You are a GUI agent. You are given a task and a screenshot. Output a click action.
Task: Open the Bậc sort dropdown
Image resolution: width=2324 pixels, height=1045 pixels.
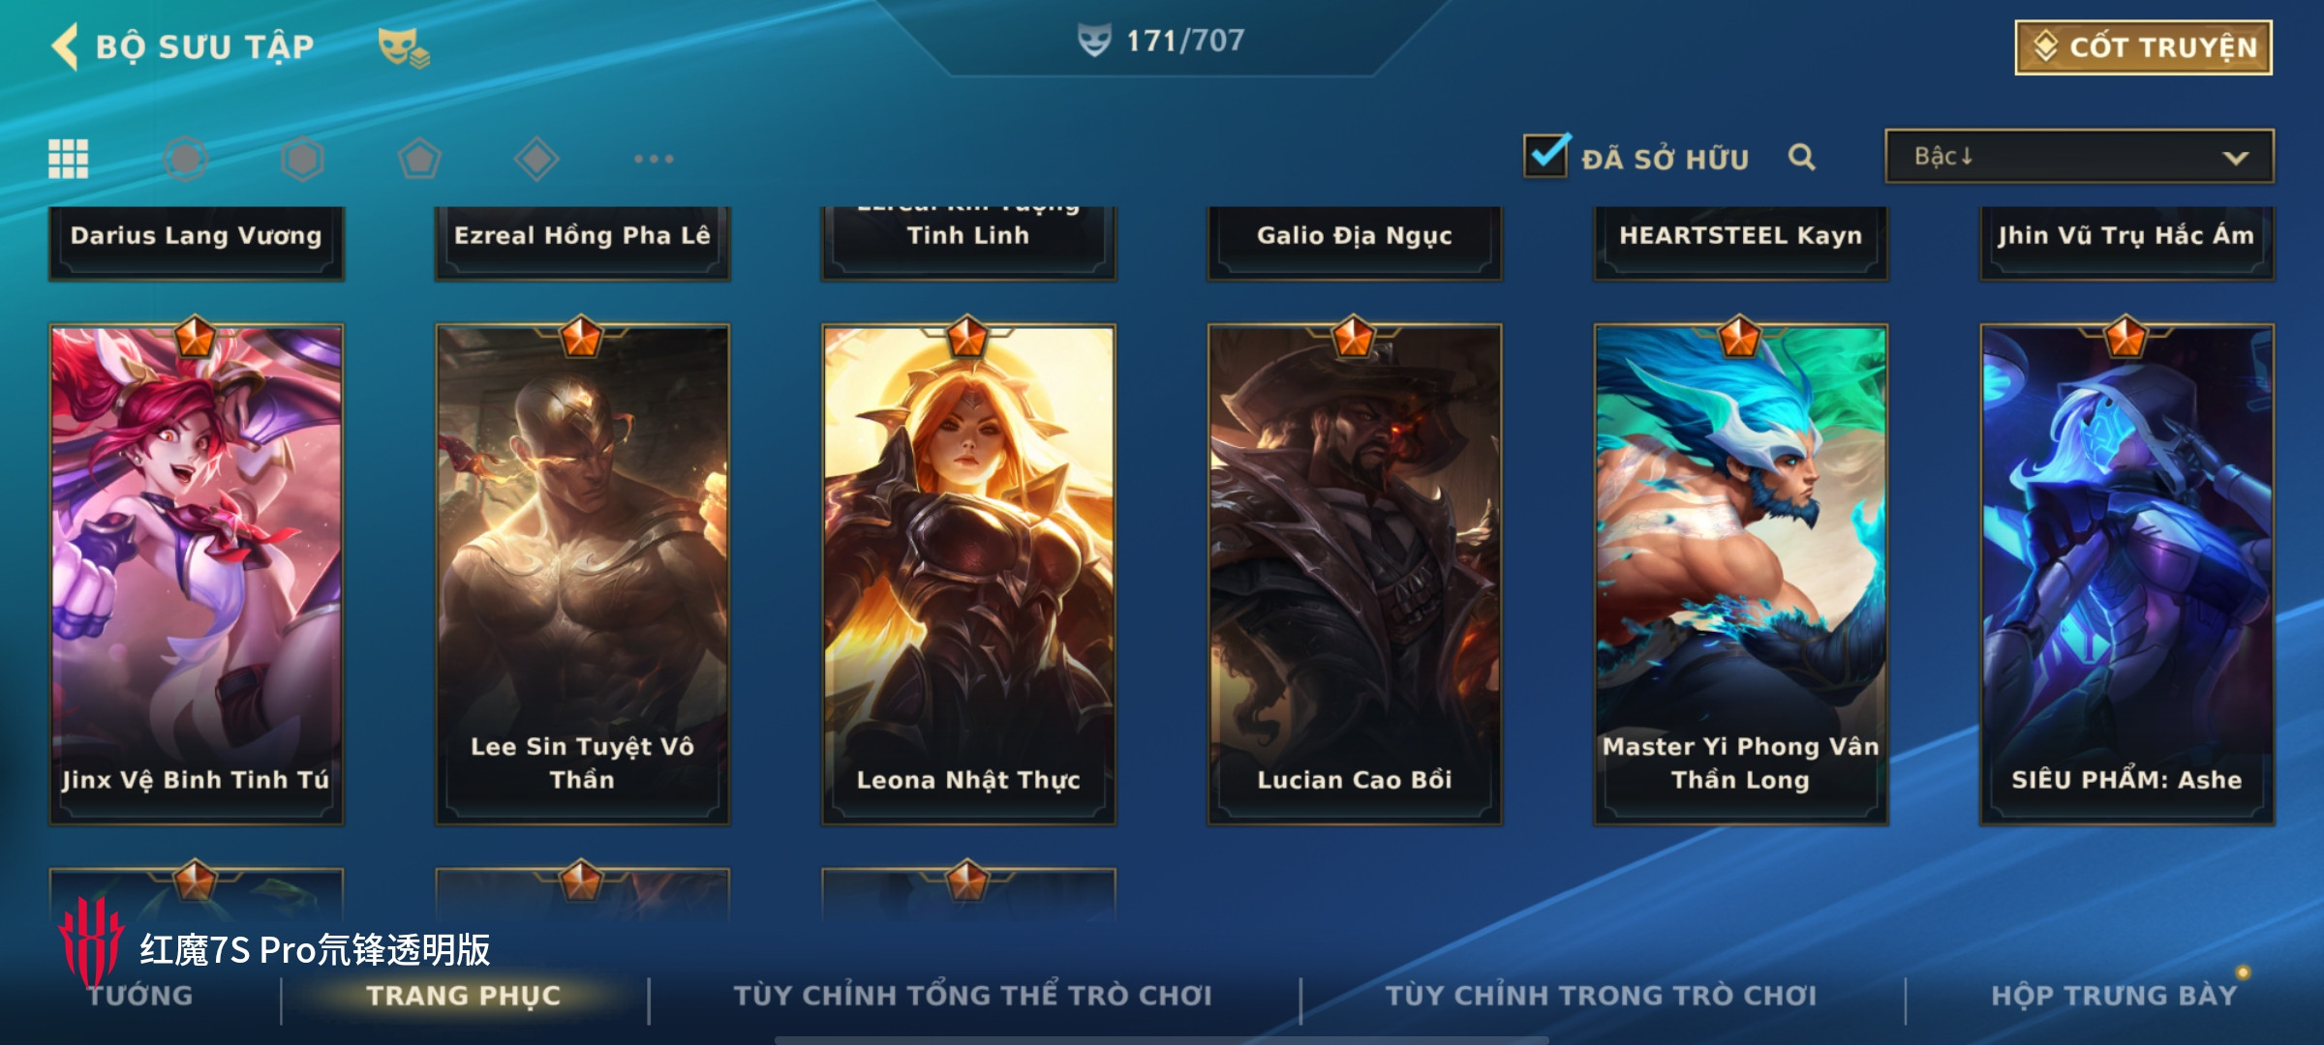click(x=2079, y=157)
